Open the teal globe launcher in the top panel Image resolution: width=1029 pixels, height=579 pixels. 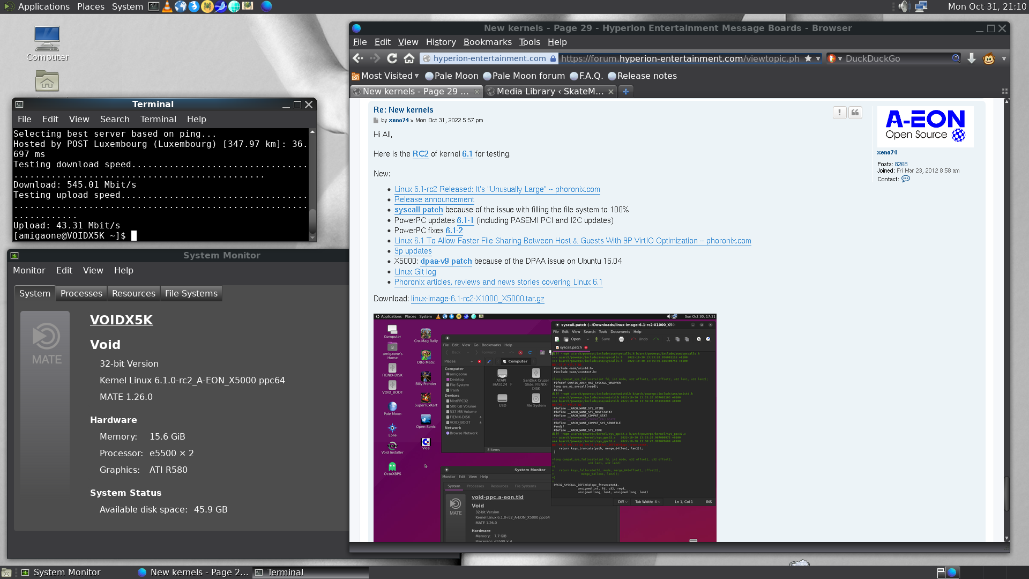pyautogui.click(x=234, y=6)
